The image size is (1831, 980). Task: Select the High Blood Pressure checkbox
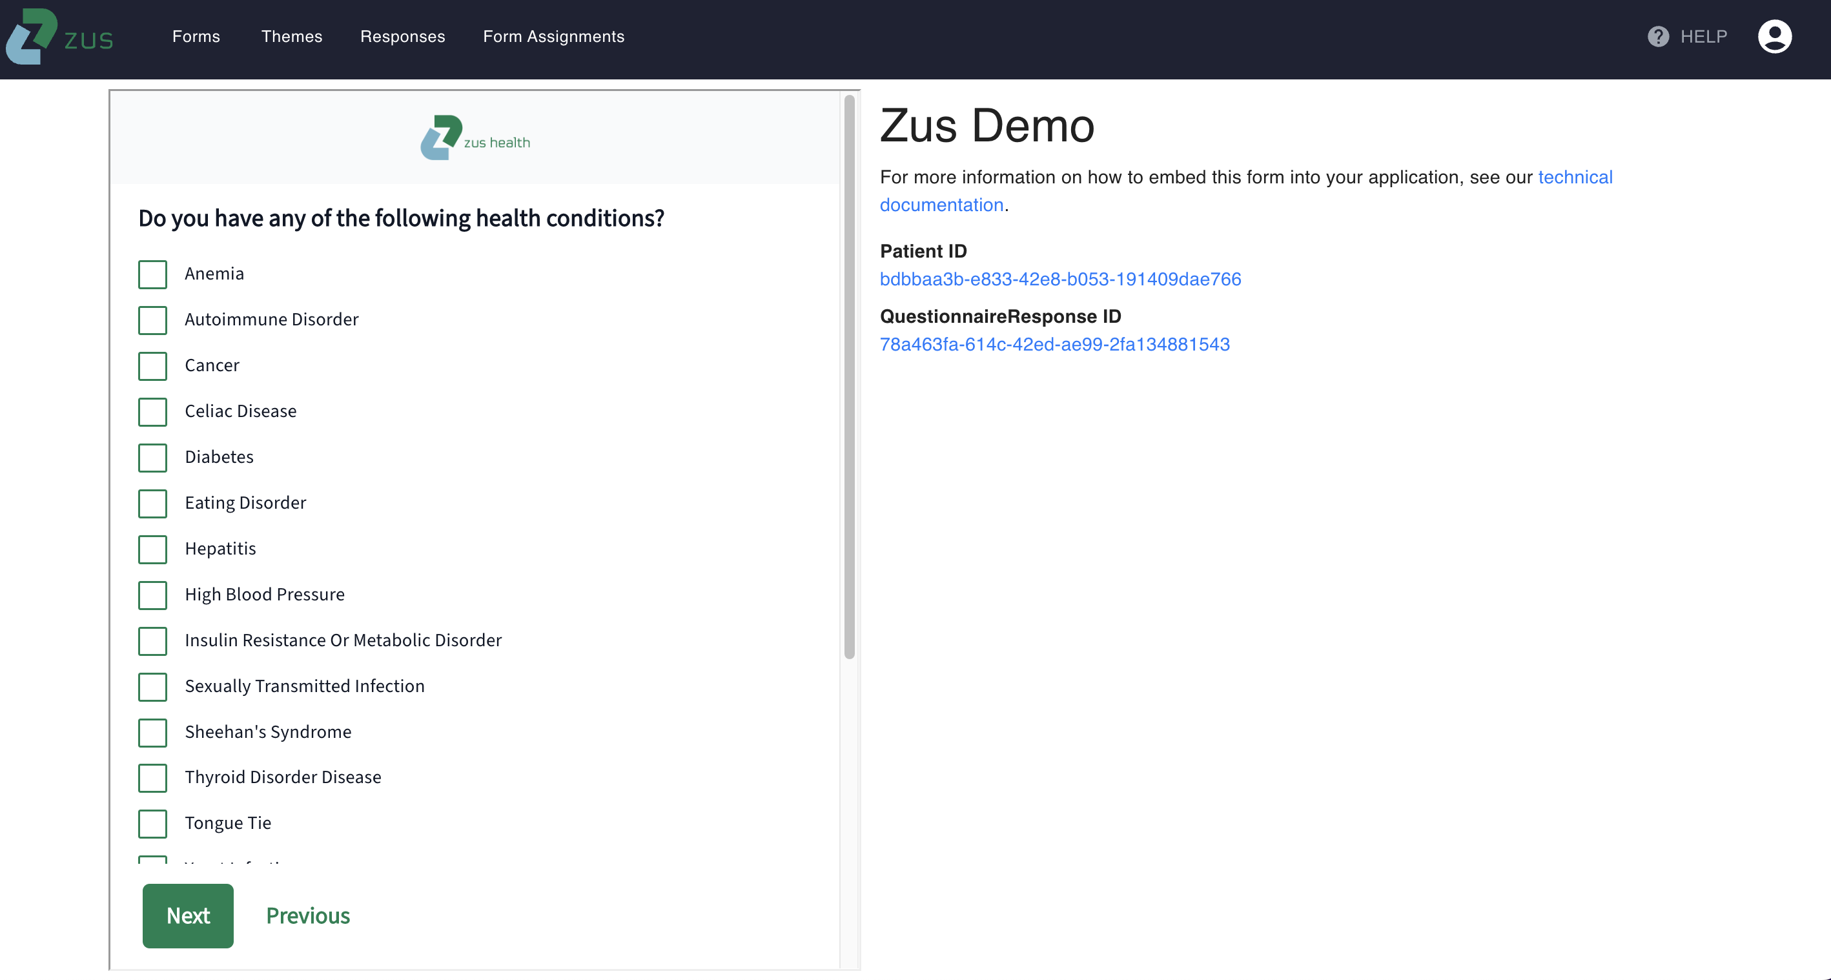tap(152, 595)
